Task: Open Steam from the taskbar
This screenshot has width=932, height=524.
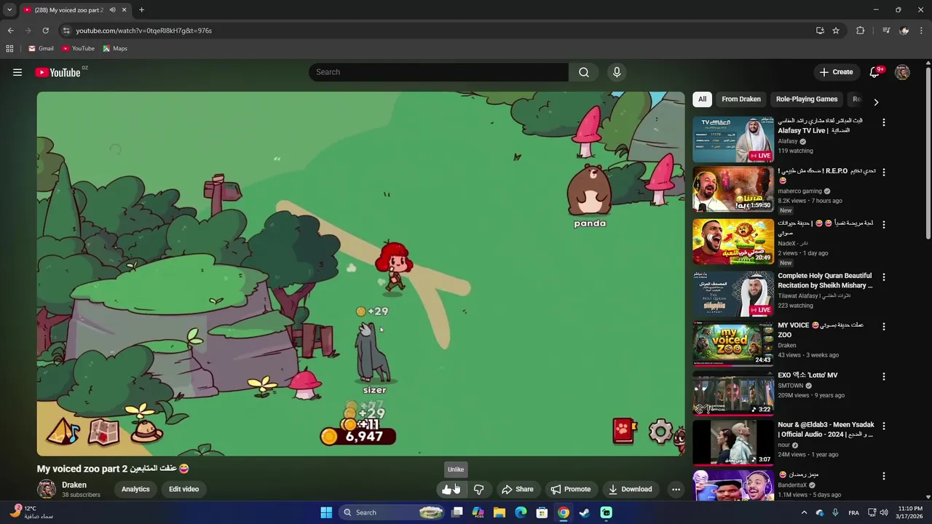Action: (x=584, y=512)
